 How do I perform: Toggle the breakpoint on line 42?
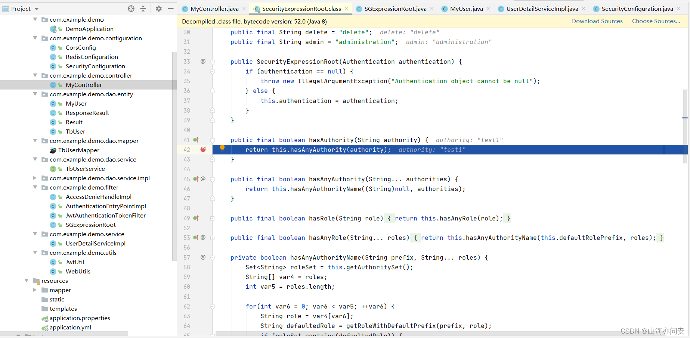[x=203, y=150]
